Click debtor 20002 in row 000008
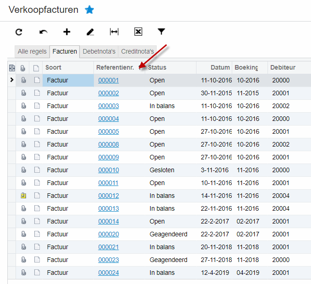The image size is (311, 284). [x=281, y=144]
